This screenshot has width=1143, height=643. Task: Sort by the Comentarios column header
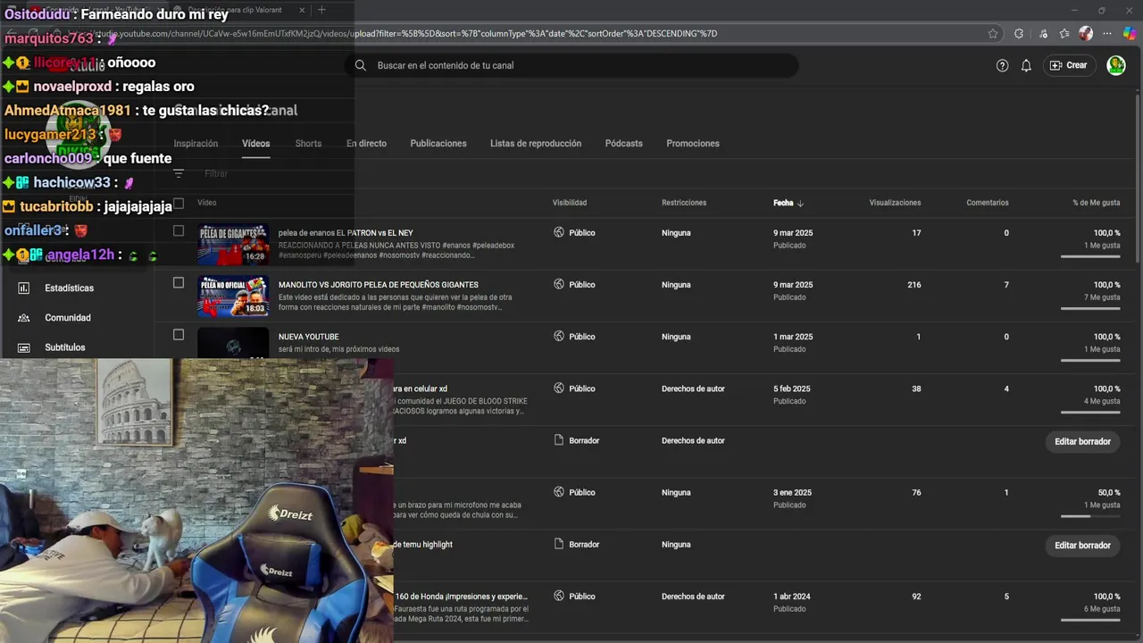point(988,203)
